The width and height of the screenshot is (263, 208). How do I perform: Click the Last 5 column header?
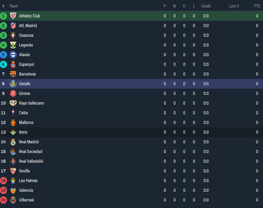click(x=234, y=6)
